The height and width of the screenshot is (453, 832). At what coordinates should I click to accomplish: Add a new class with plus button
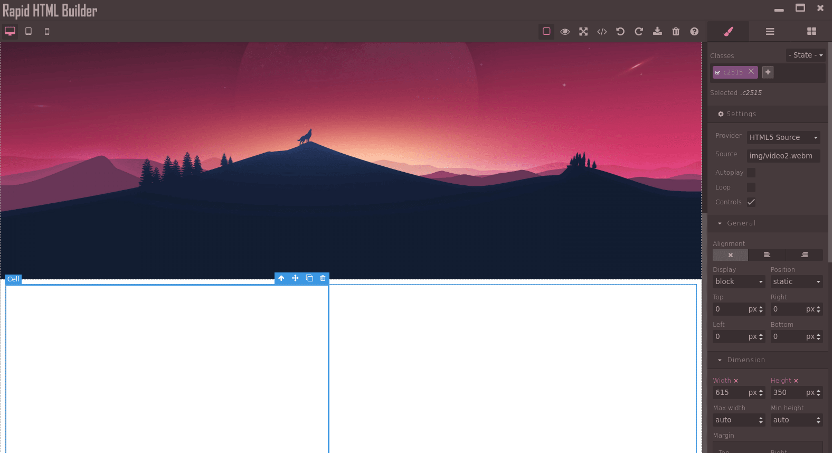click(768, 72)
